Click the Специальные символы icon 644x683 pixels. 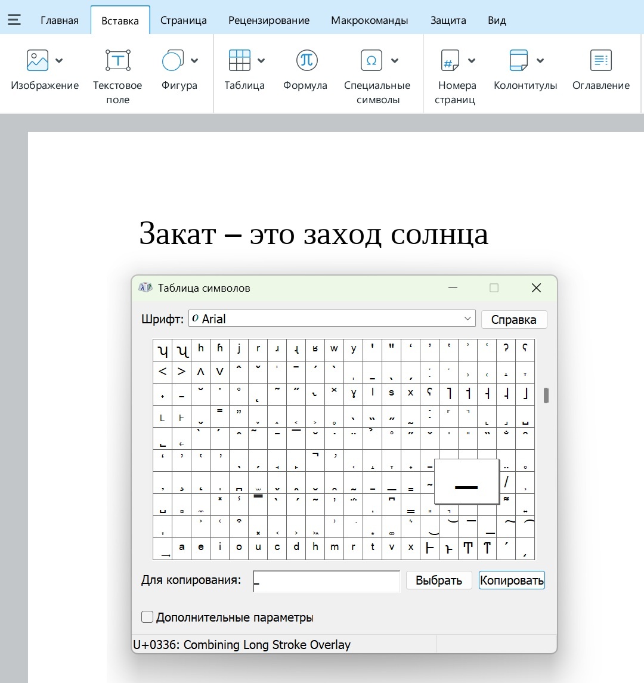(x=371, y=60)
